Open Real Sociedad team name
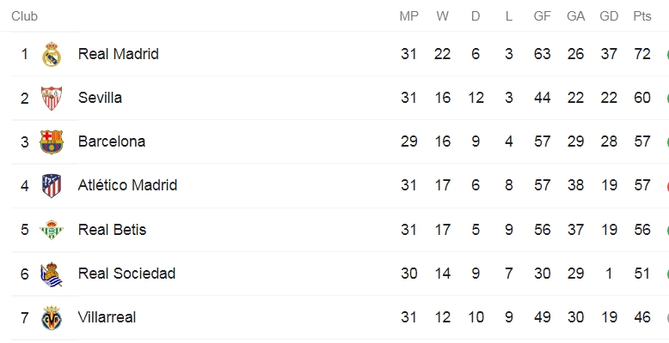669x343 pixels. click(x=126, y=274)
